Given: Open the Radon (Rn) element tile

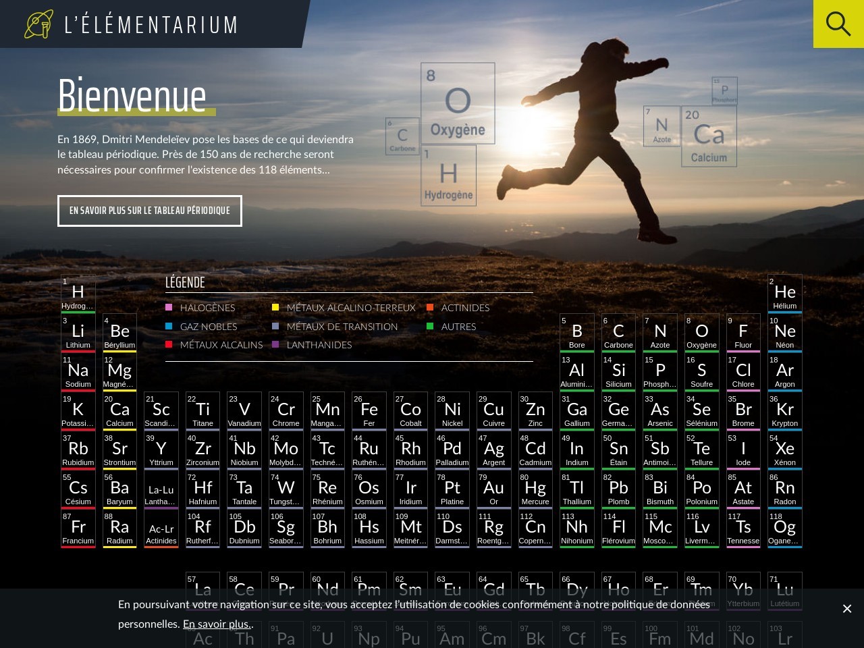Looking at the screenshot, I should tap(785, 489).
